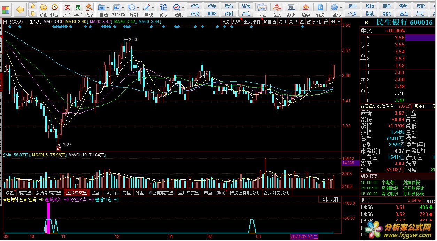Expand the F10/F9 dropdown arrow
The width and height of the screenshot is (437, 241).
(123, 7)
